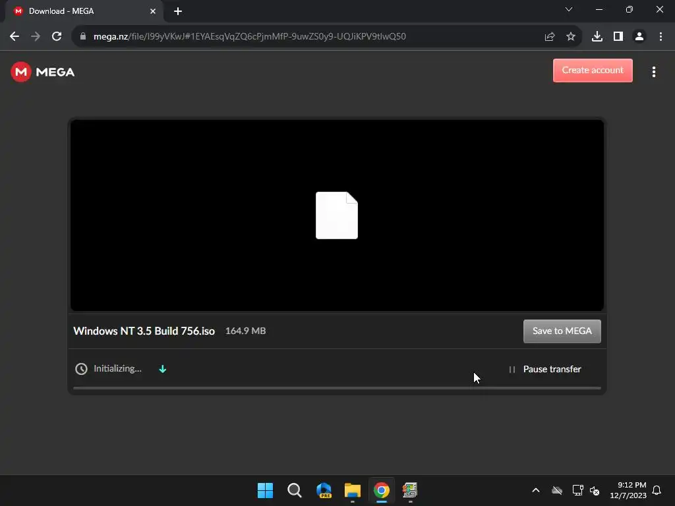This screenshot has height=506, width=675.
Task: Show hidden system tray icons chevron
Action: pyautogui.click(x=536, y=490)
